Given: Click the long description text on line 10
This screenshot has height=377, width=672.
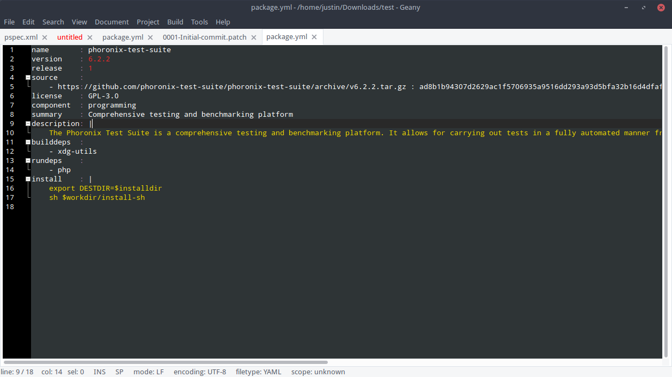Looking at the screenshot, I should click(355, 133).
